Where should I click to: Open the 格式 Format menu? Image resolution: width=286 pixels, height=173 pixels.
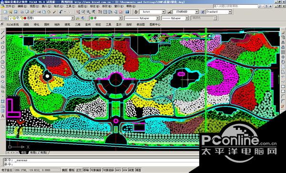tap(58, 6)
